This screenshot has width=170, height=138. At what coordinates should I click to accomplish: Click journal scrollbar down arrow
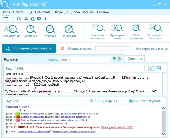(164, 134)
